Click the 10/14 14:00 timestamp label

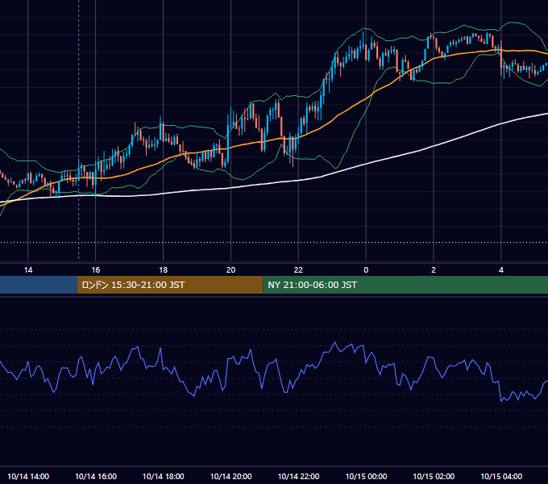(x=28, y=476)
